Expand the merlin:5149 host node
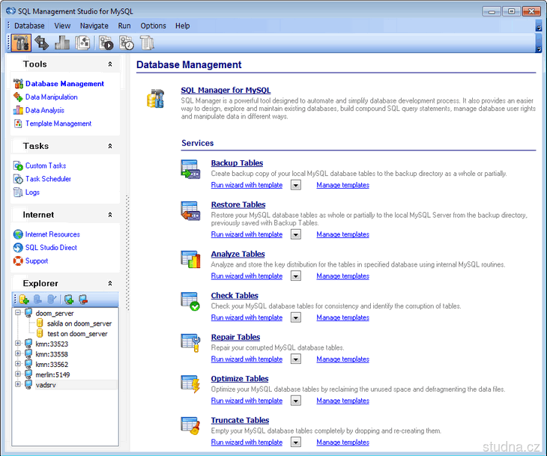 (x=17, y=374)
